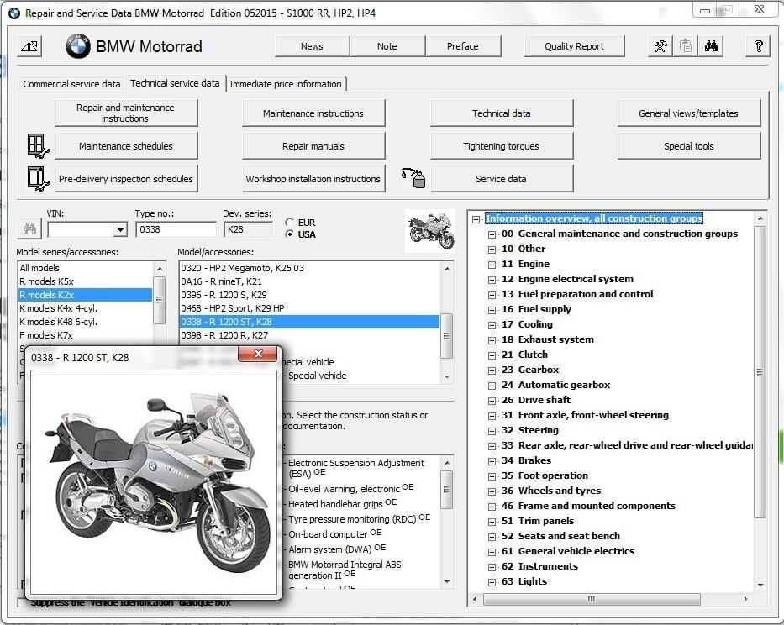Select '0398 - R 1200 R, K27' model

pyautogui.click(x=309, y=335)
